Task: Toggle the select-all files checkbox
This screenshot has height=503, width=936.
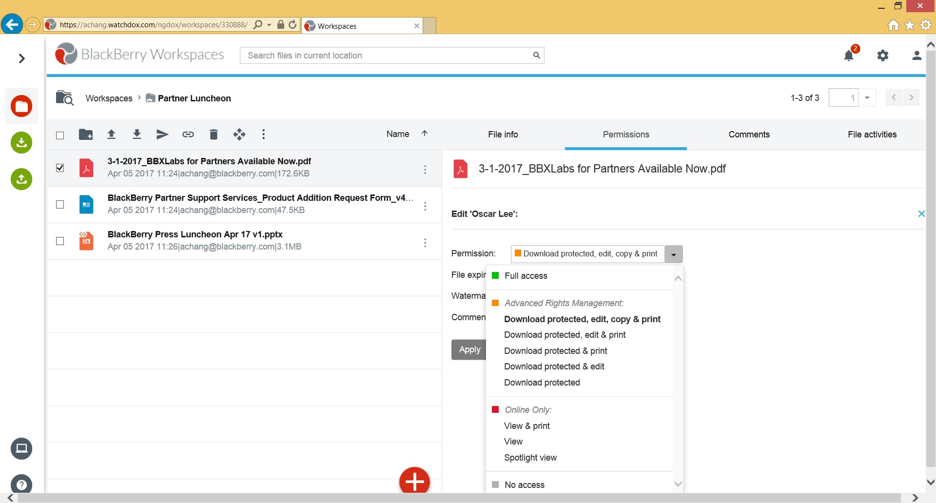Action: point(60,135)
